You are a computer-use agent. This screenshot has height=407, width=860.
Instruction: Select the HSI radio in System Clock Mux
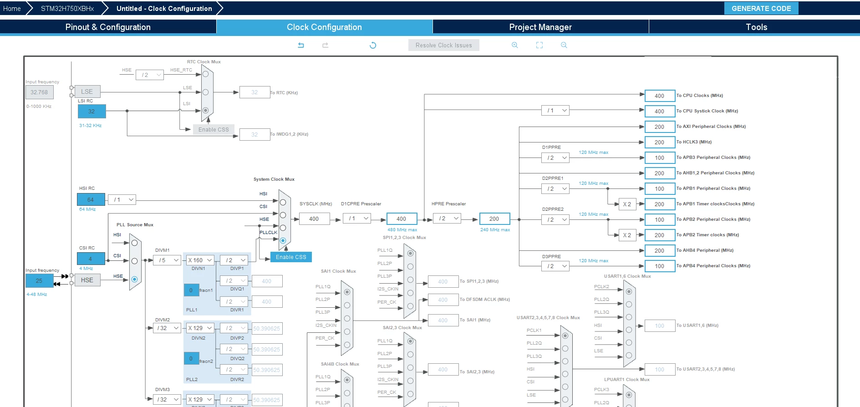[x=283, y=202]
